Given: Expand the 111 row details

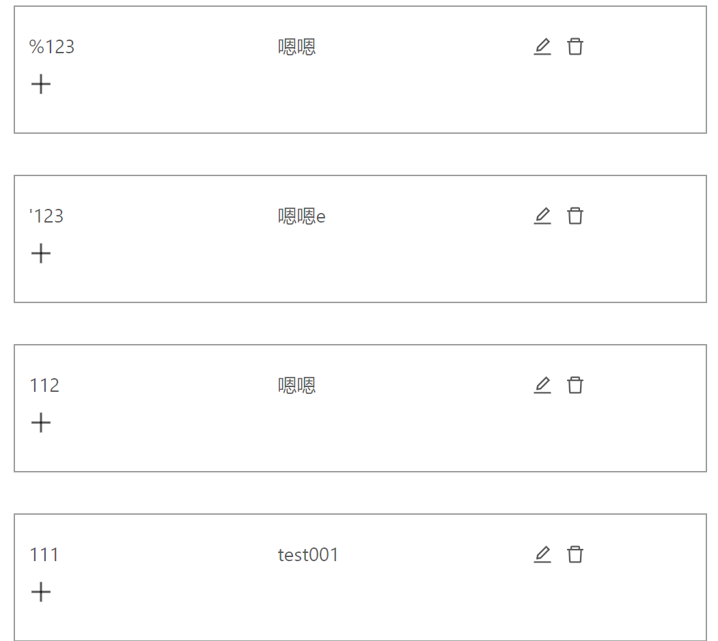Looking at the screenshot, I should coord(40,592).
